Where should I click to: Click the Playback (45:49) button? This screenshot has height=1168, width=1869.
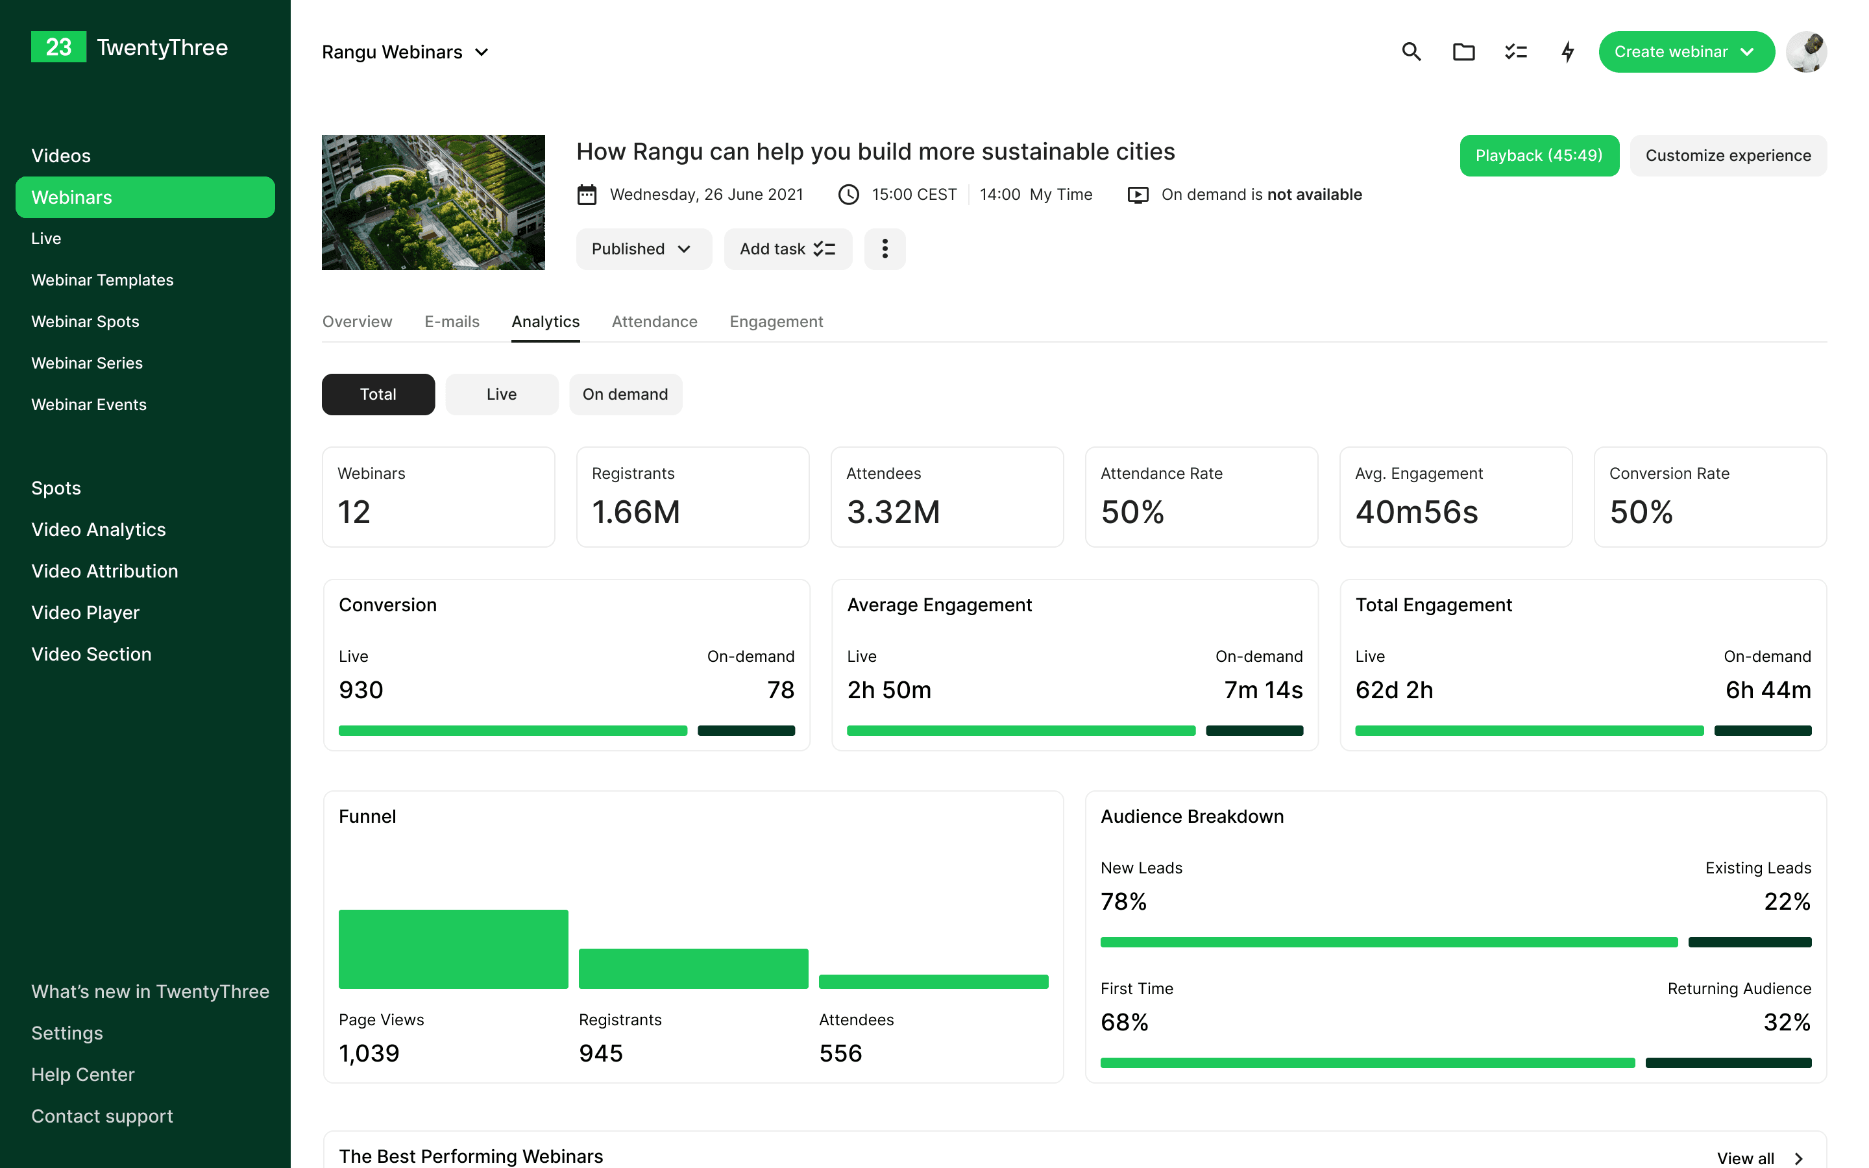pos(1539,155)
